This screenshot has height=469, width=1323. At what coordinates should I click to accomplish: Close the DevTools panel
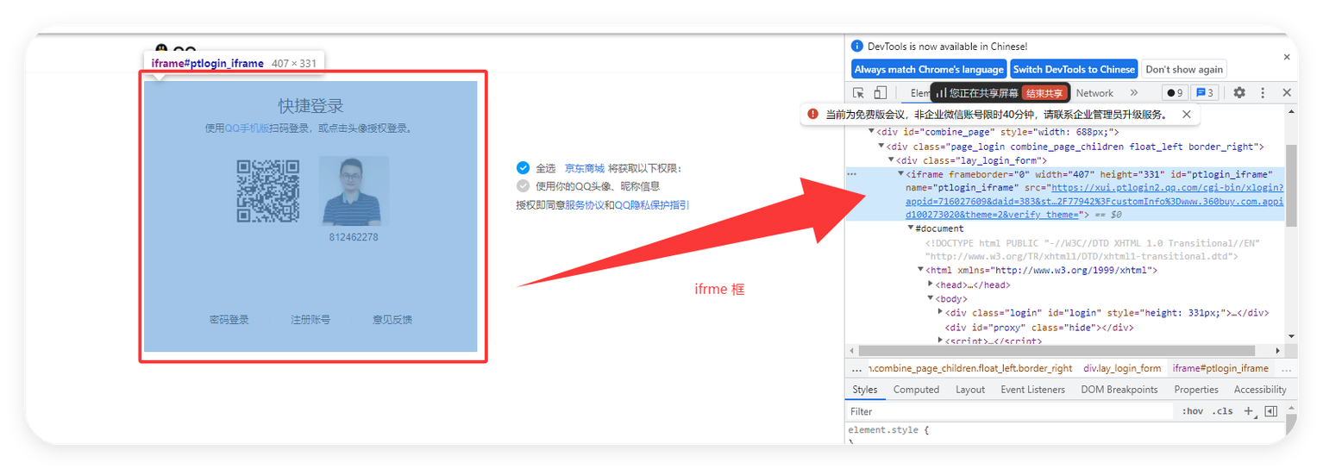coord(1286,93)
